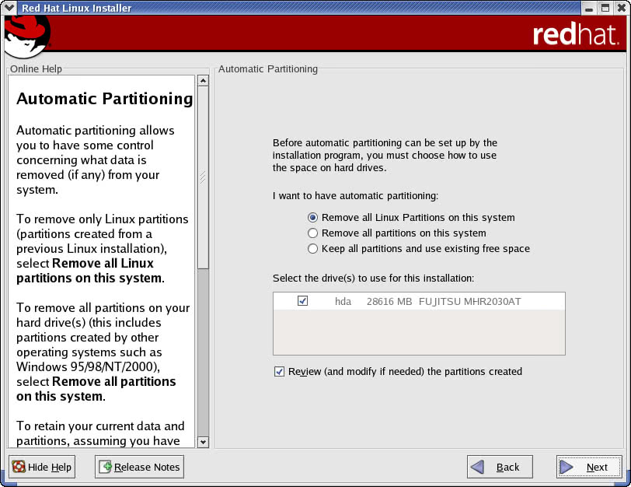Open the Release Notes
Screen dimensions: 631x487
pos(140,467)
